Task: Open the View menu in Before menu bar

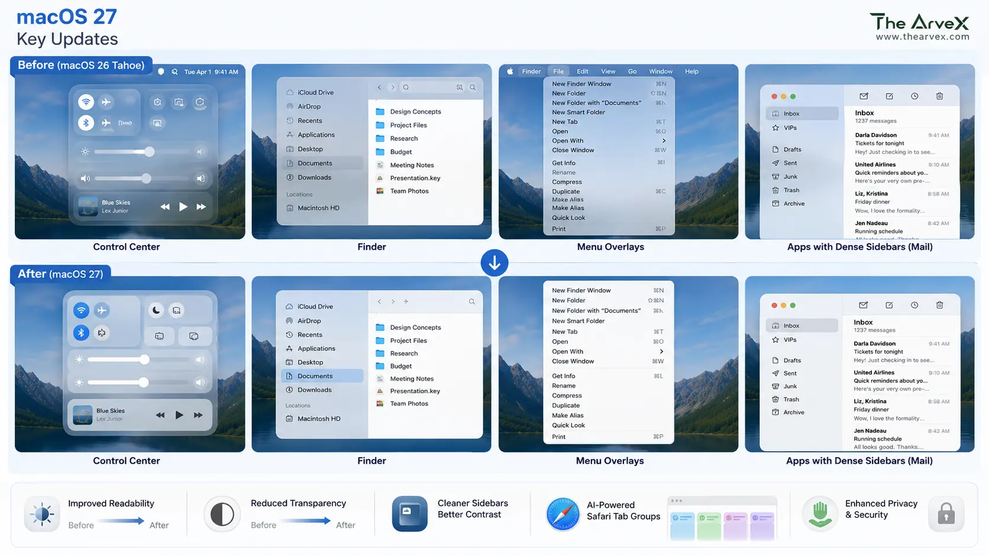Action: (608, 71)
